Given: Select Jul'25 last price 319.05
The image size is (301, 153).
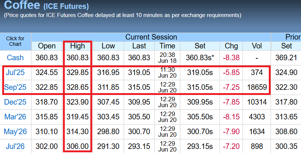Looking at the screenshot, I should tap(139, 72).
